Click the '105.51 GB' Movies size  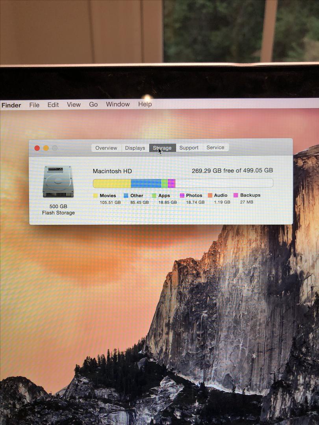110,203
